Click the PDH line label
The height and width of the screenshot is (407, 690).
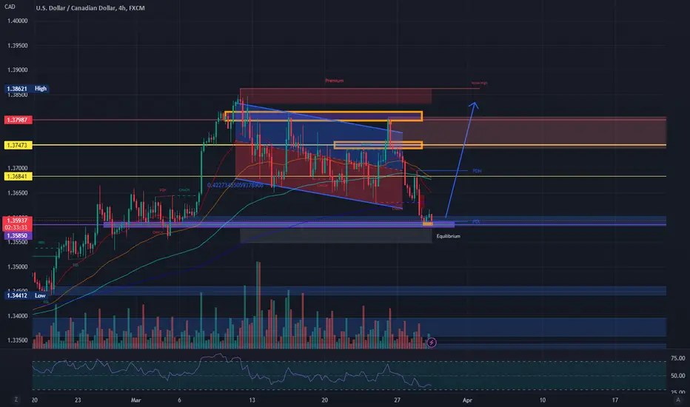[477, 171]
